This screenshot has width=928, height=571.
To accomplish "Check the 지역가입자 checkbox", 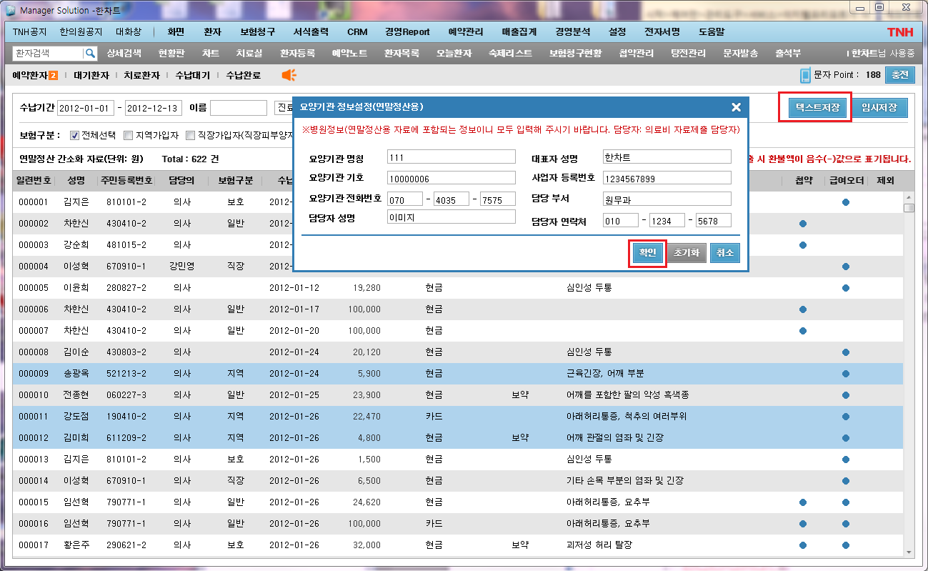I will (x=128, y=135).
